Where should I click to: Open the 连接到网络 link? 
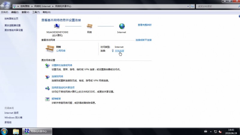point(57,76)
